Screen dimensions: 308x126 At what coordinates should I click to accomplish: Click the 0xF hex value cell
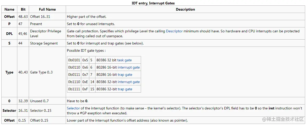(x=85, y=89)
